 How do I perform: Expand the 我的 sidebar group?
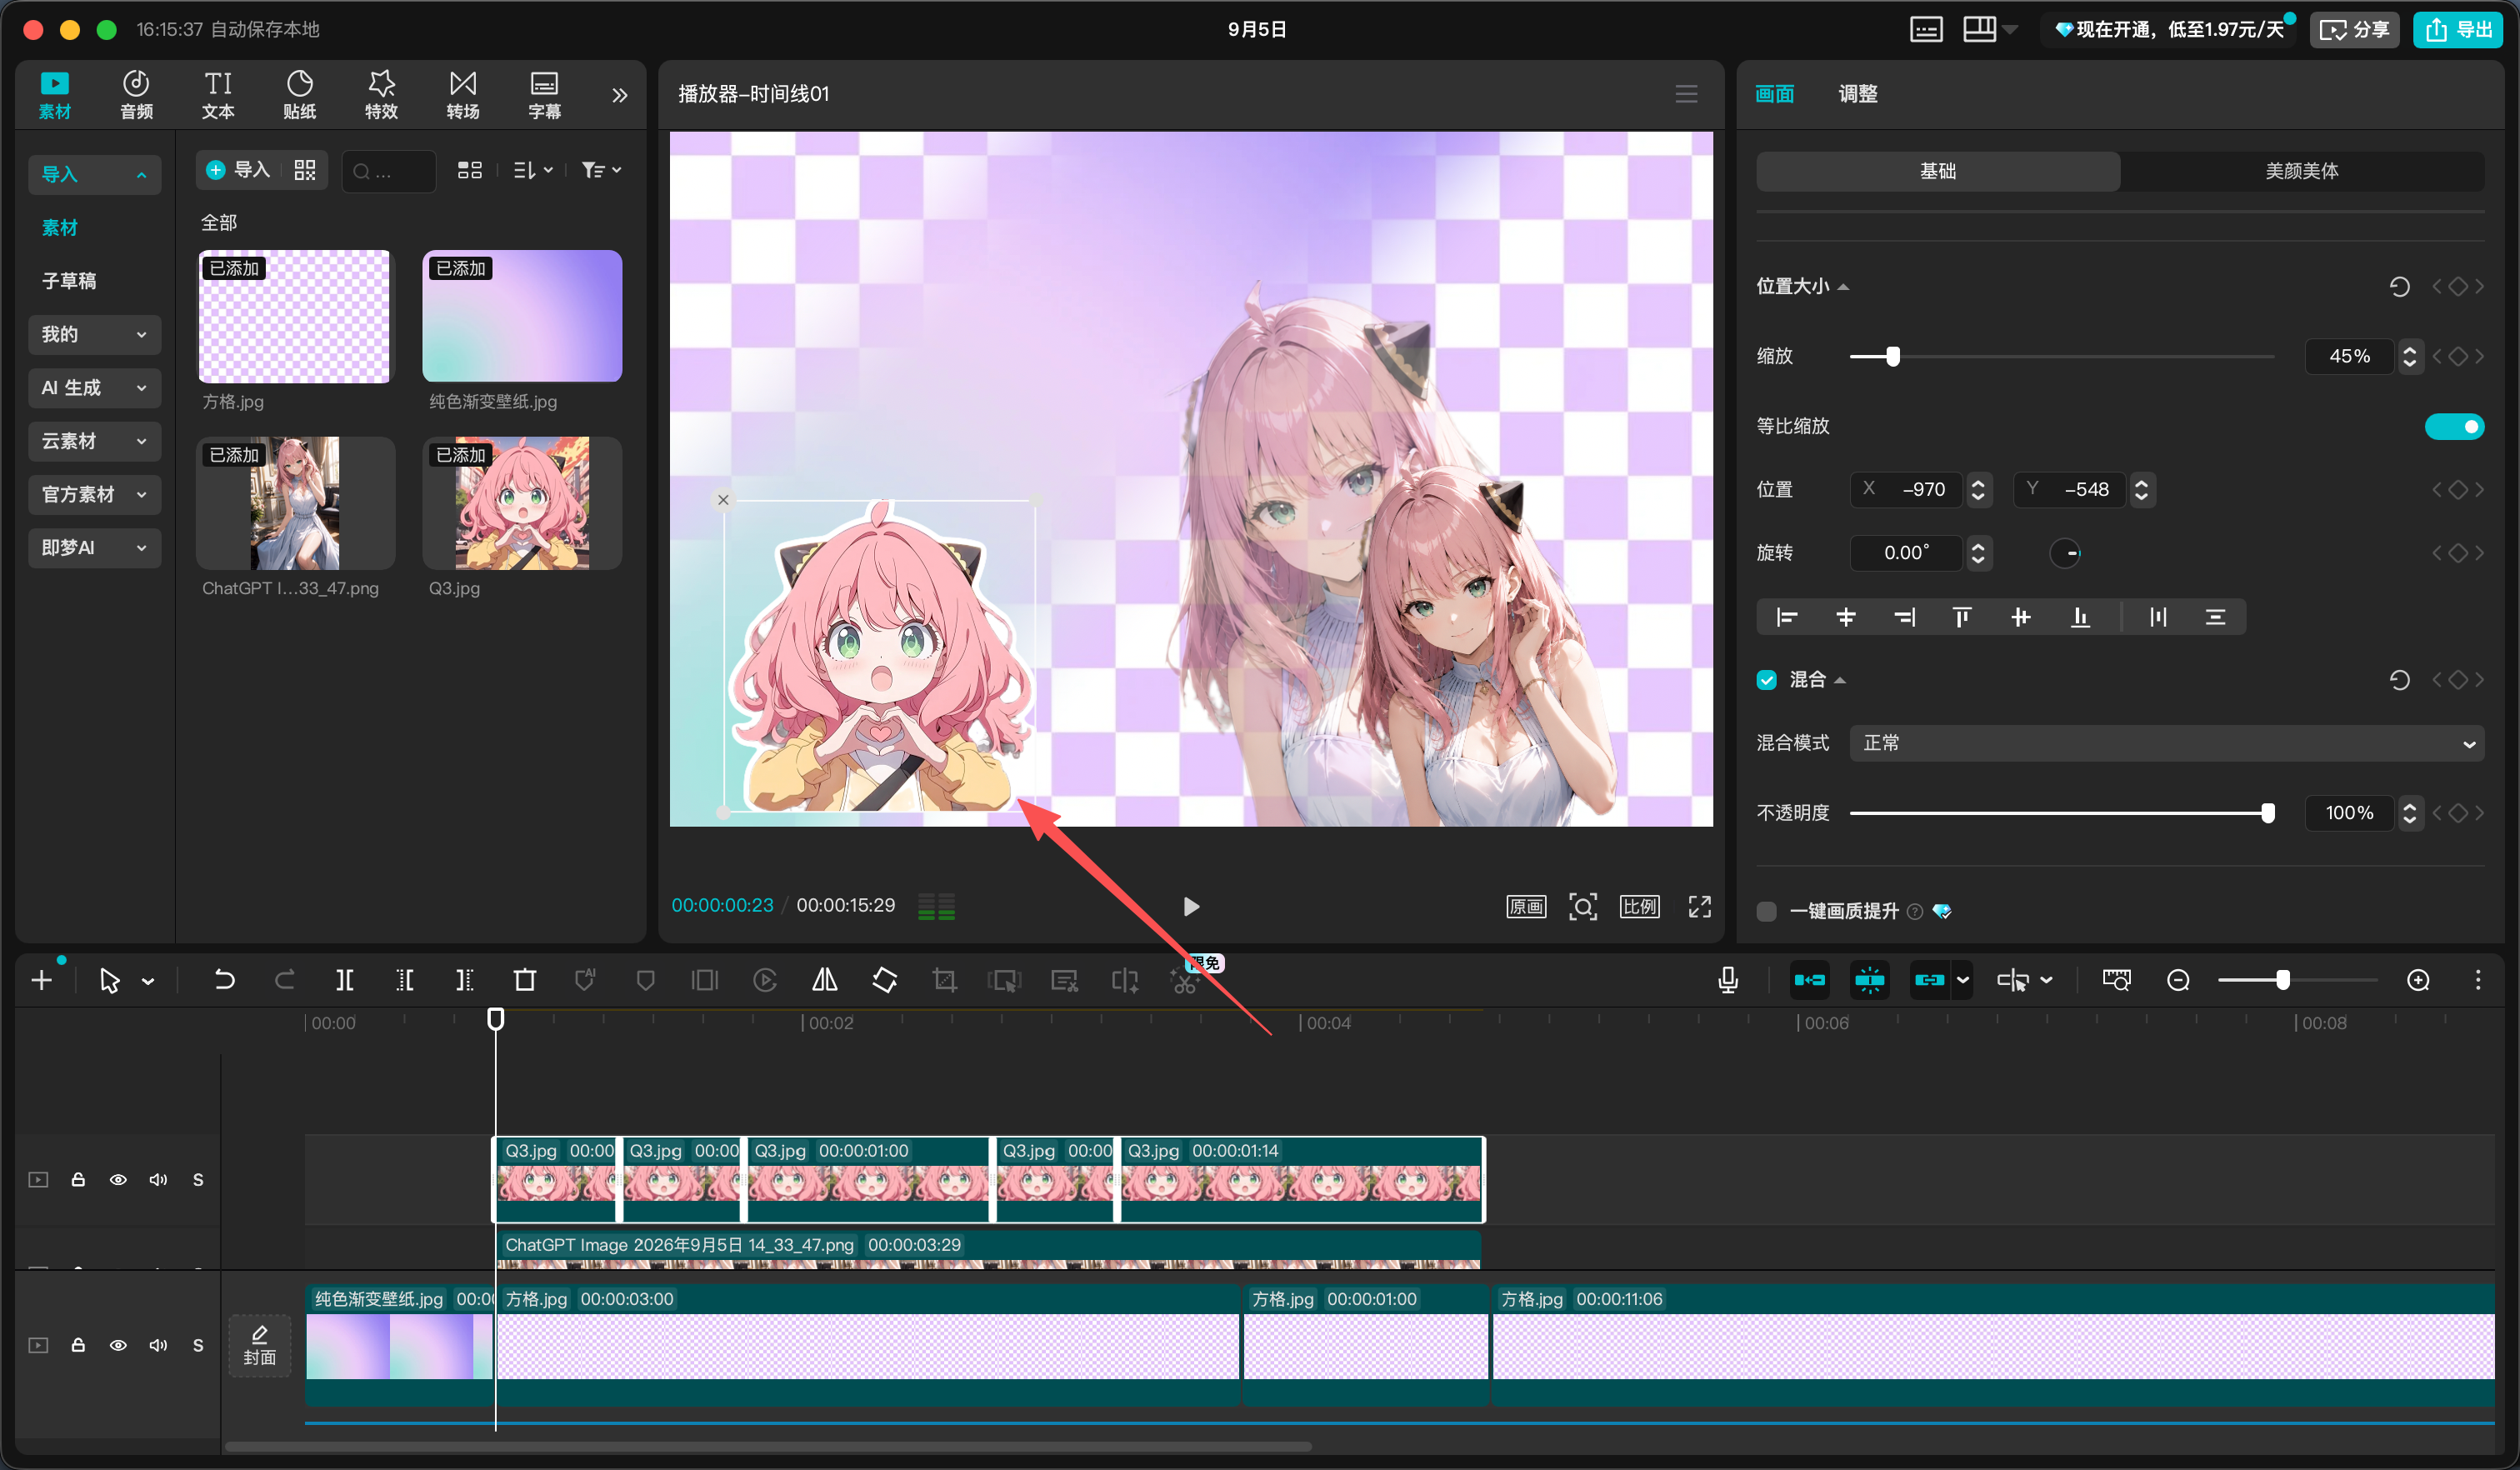coord(94,334)
